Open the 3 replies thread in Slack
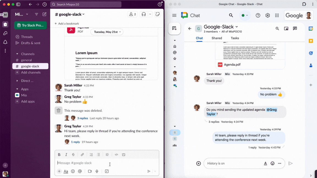 point(83,118)
